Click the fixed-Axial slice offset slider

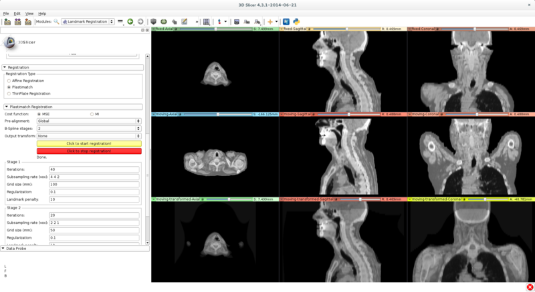pos(214,29)
